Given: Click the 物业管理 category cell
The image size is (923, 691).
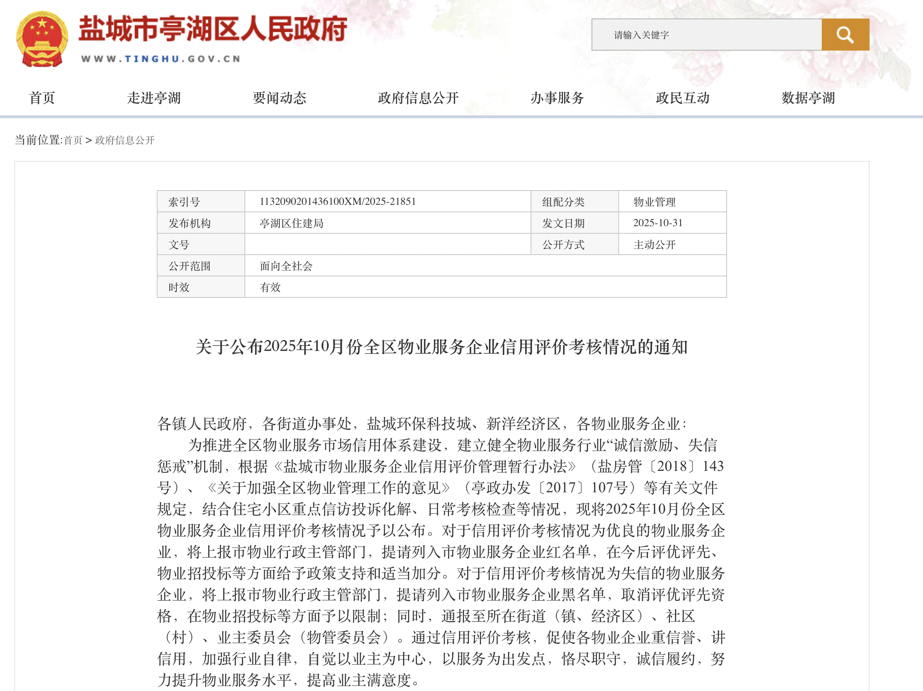Looking at the screenshot, I should (x=672, y=202).
